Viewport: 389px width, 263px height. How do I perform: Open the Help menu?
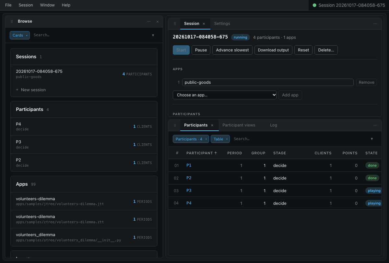point(66,5)
